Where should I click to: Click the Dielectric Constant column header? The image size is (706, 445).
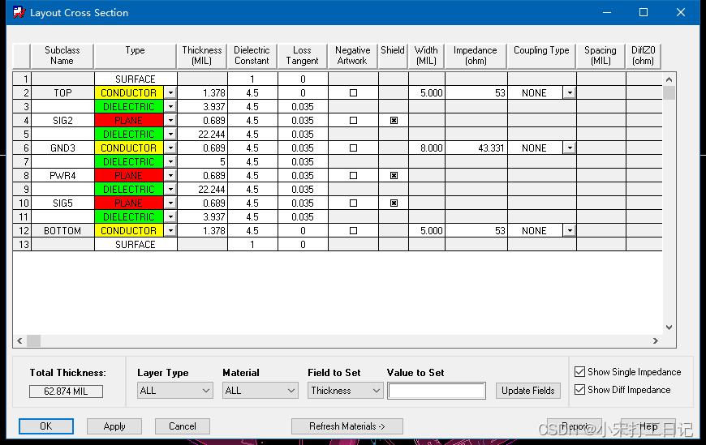252,56
